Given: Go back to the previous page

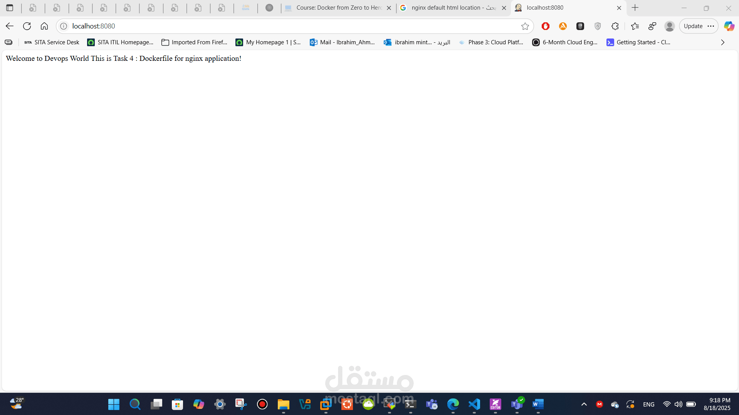Looking at the screenshot, I should 10,26.
